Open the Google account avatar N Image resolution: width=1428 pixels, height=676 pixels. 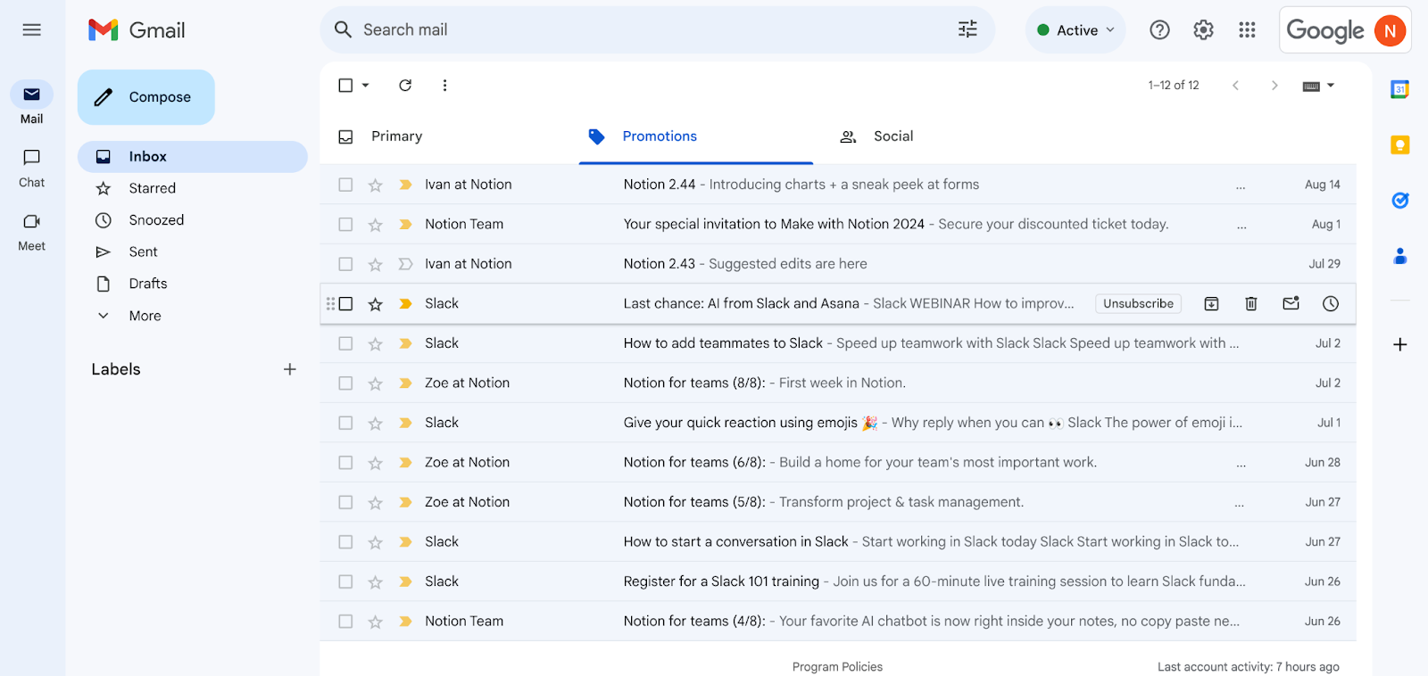(1390, 30)
